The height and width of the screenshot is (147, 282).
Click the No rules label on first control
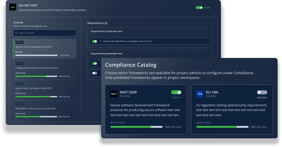(x=19, y=52)
